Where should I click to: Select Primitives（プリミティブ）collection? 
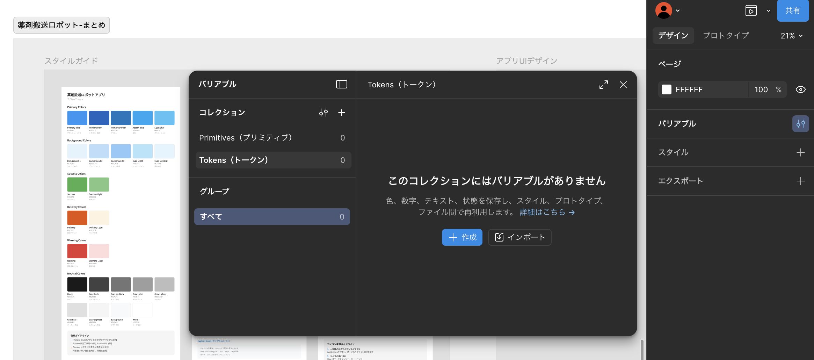(273, 138)
